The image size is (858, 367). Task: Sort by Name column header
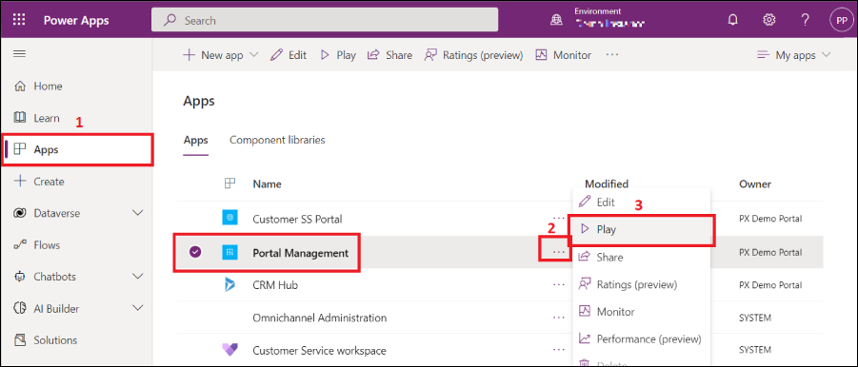click(x=267, y=184)
